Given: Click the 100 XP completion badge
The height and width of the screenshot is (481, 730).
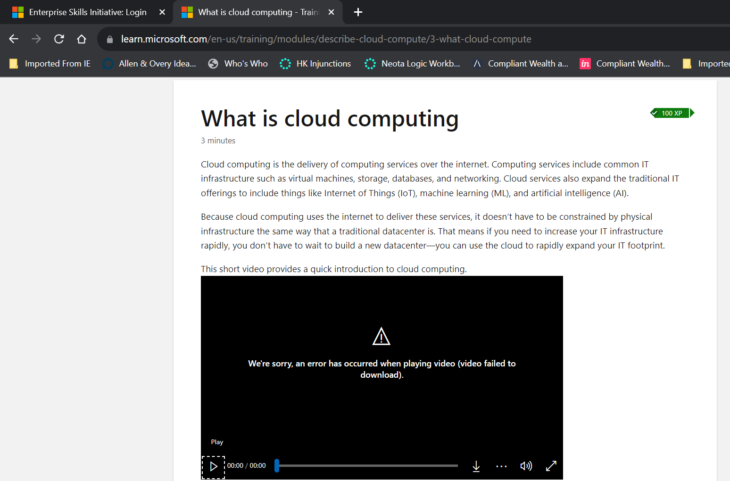Looking at the screenshot, I should pos(672,113).
